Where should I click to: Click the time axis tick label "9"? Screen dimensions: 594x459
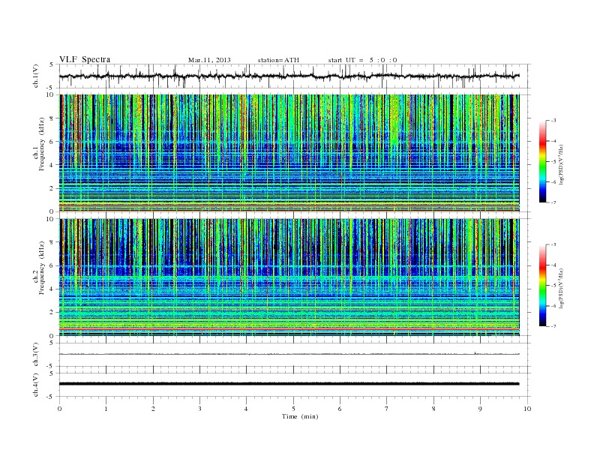click(x=480, y=409)
